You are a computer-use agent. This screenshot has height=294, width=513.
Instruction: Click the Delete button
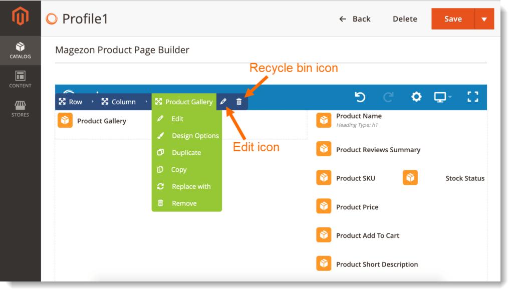[x=405, y=19]
